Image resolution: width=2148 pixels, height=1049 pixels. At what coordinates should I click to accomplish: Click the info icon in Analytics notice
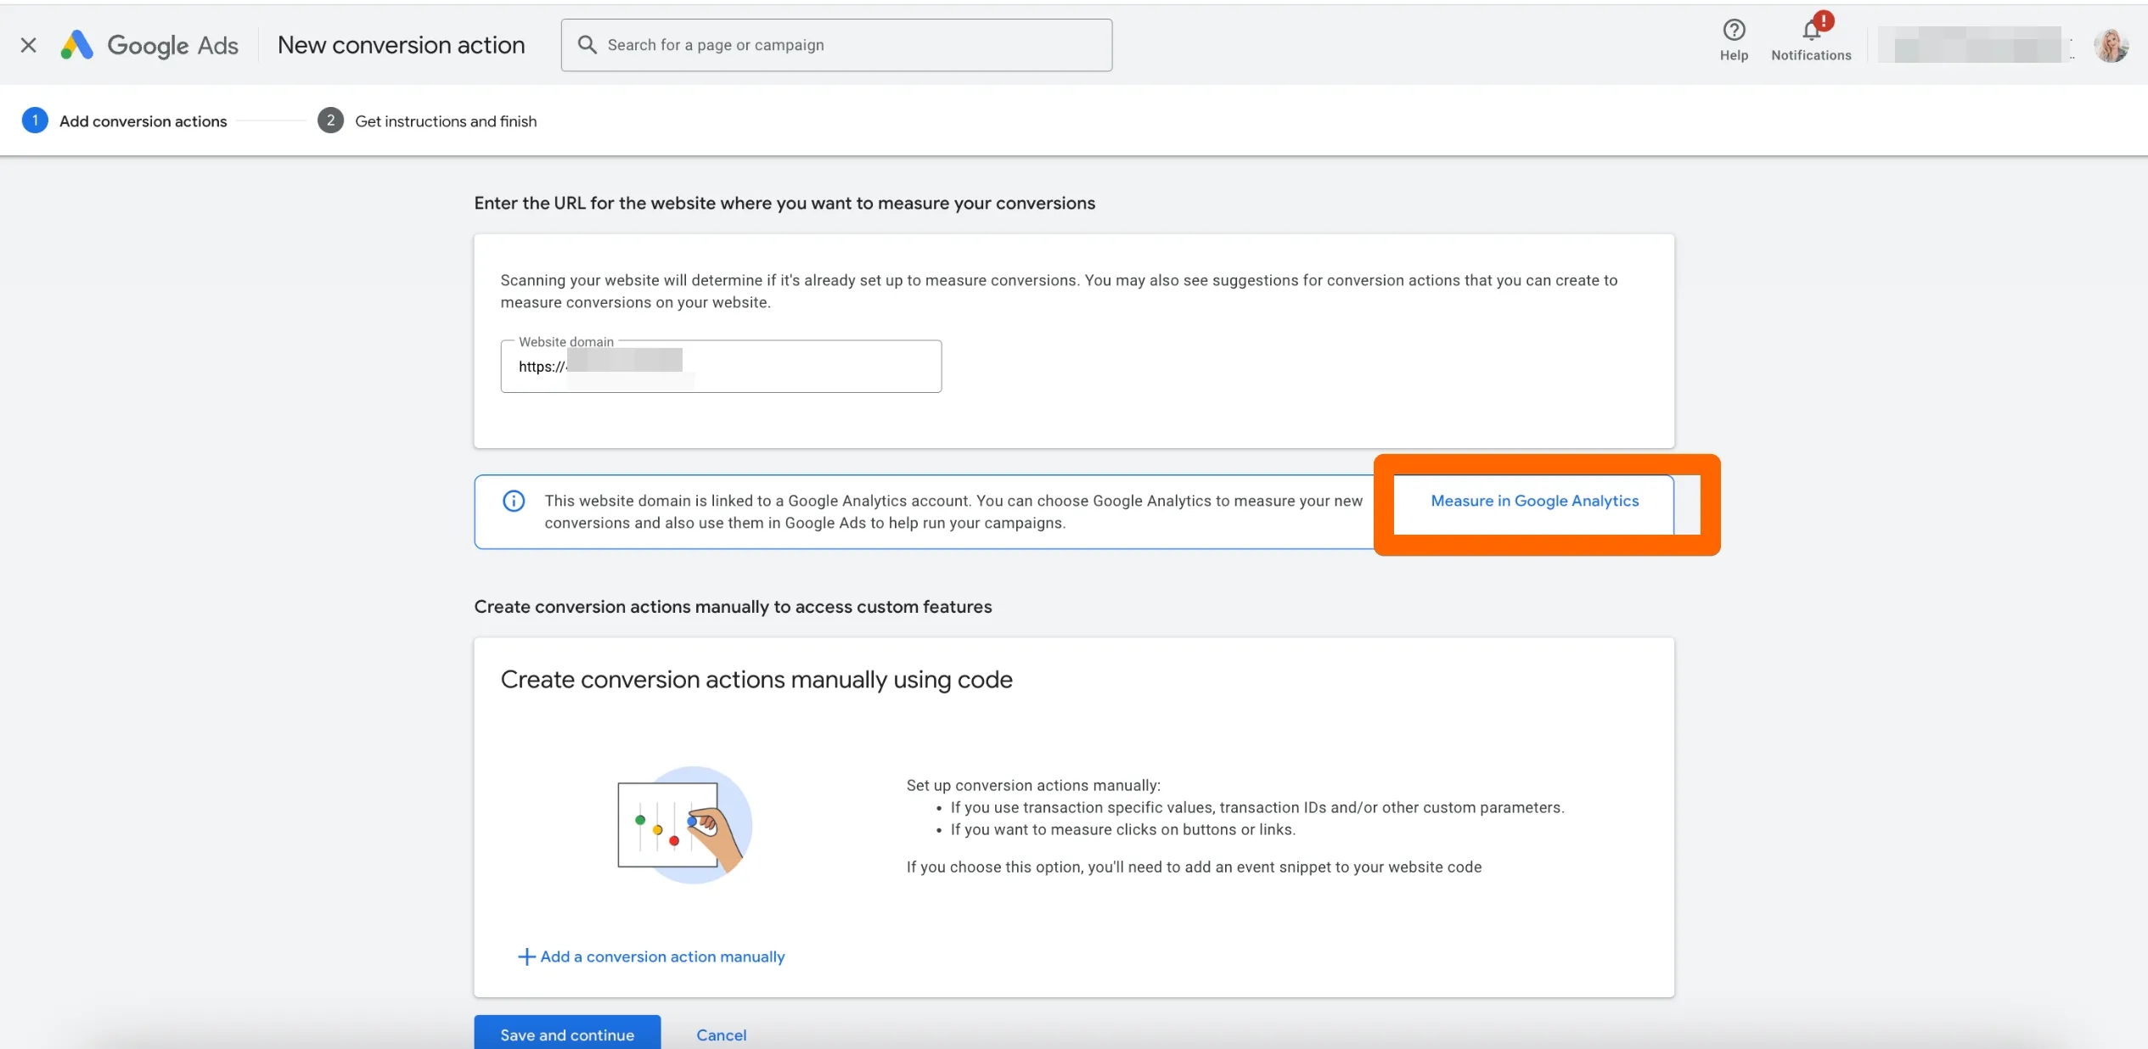point(514,501)
